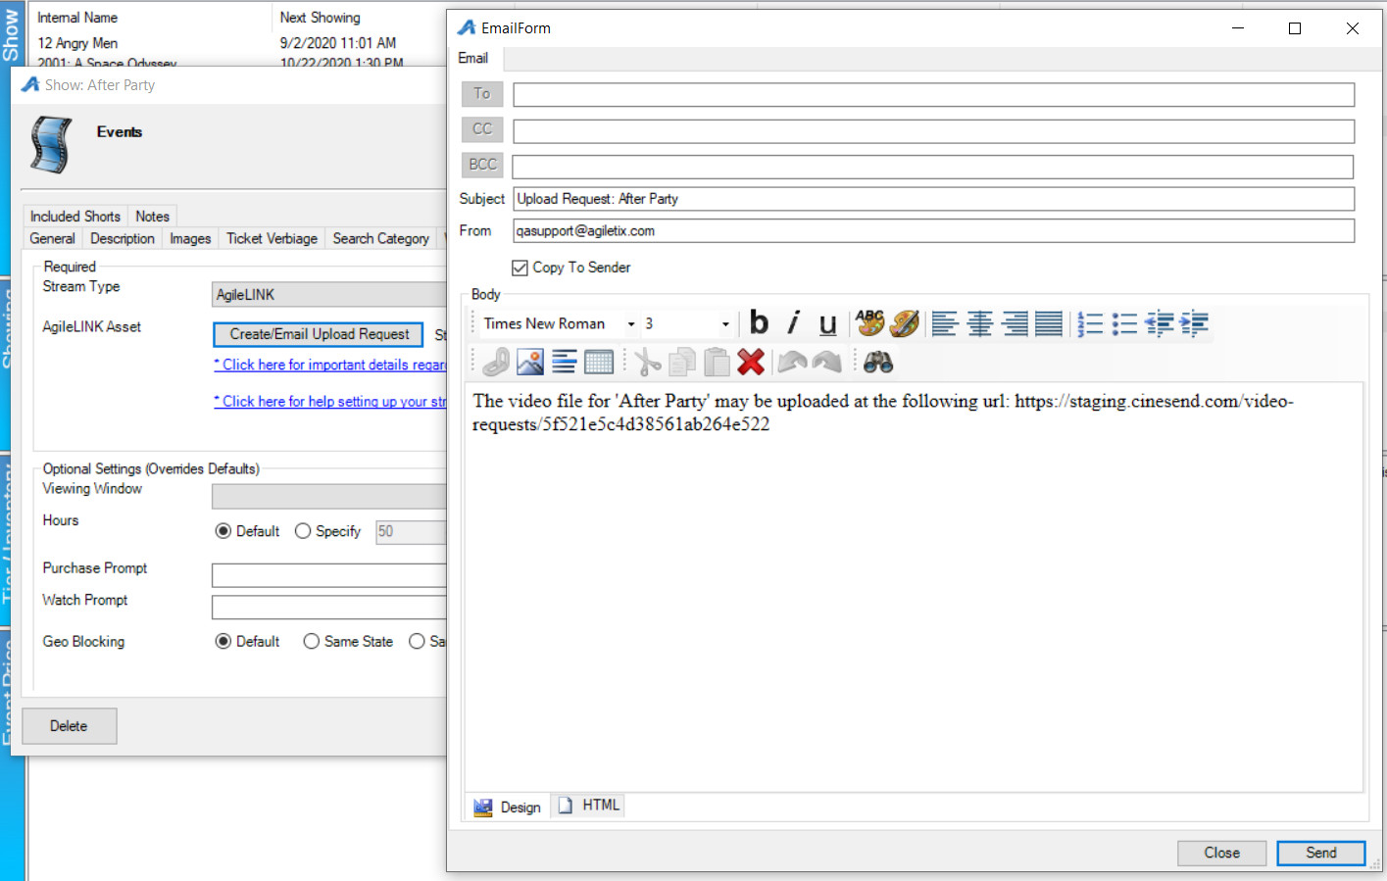Increase indent in body
1387x881 pixels.
coord(1194,323)
